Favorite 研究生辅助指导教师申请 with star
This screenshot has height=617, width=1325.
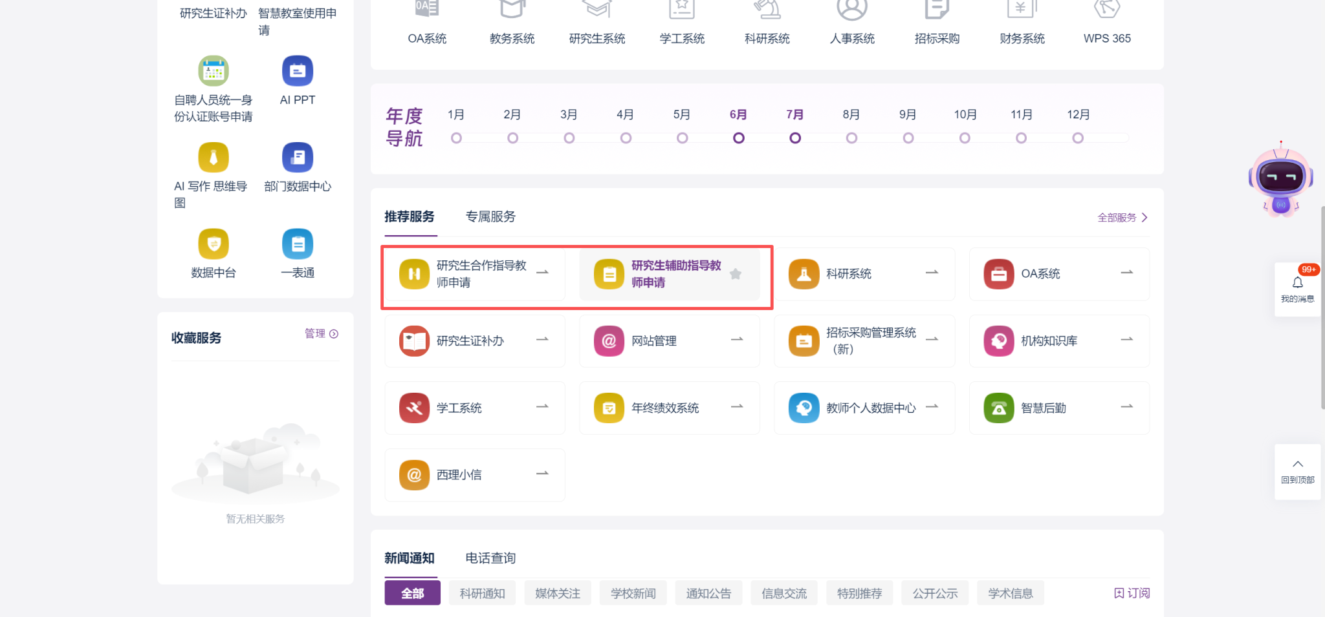pyautogui.click(x=736, y=274)
